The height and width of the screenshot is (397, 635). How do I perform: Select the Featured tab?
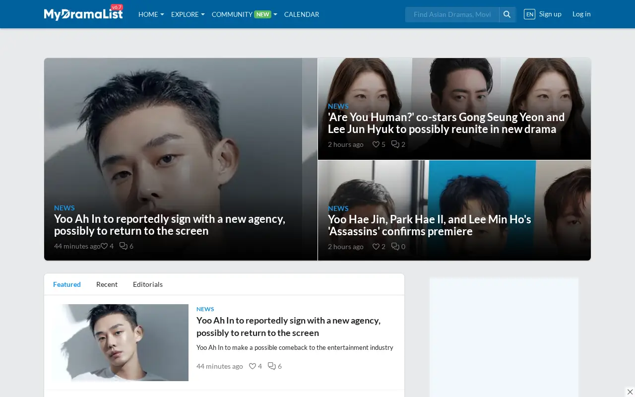click(x=67, y=284)
